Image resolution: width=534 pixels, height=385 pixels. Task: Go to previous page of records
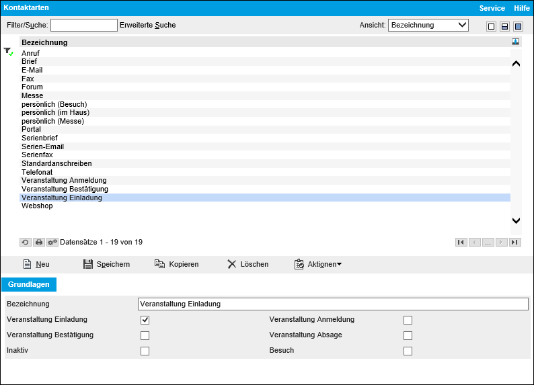[474, 242]
